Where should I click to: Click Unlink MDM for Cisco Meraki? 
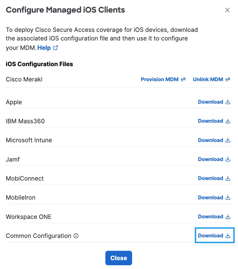212,79
